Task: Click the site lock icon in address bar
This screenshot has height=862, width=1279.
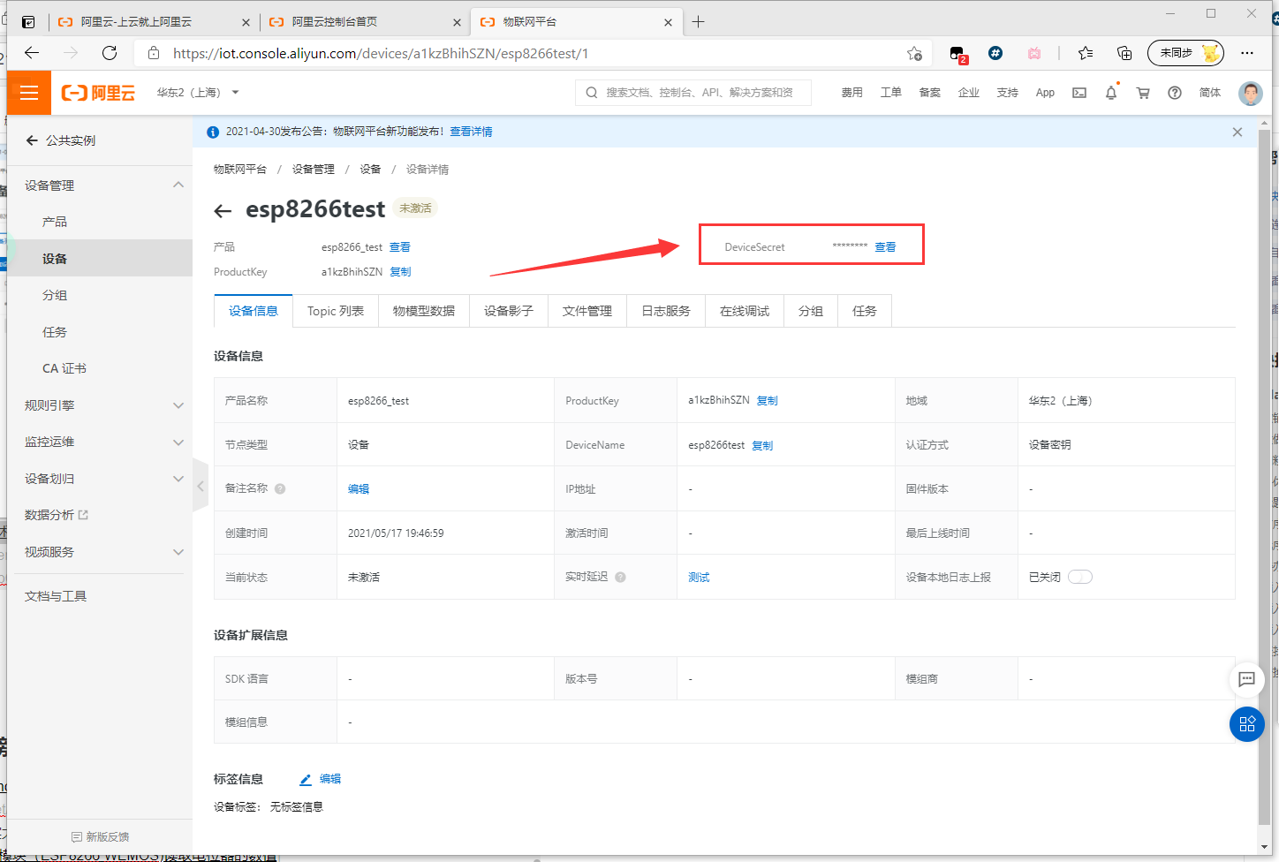Action: tap(154, 53)
